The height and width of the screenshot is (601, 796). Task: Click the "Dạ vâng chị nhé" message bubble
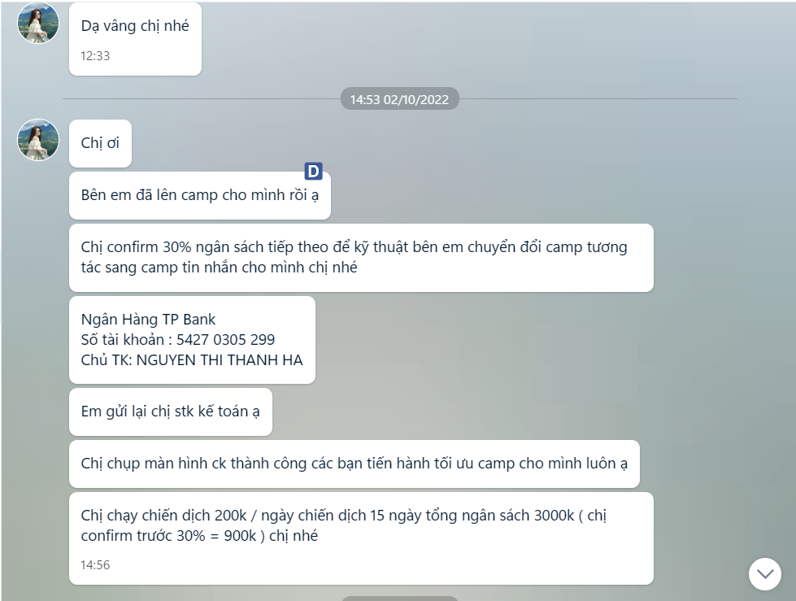click(x=135, y=39)
